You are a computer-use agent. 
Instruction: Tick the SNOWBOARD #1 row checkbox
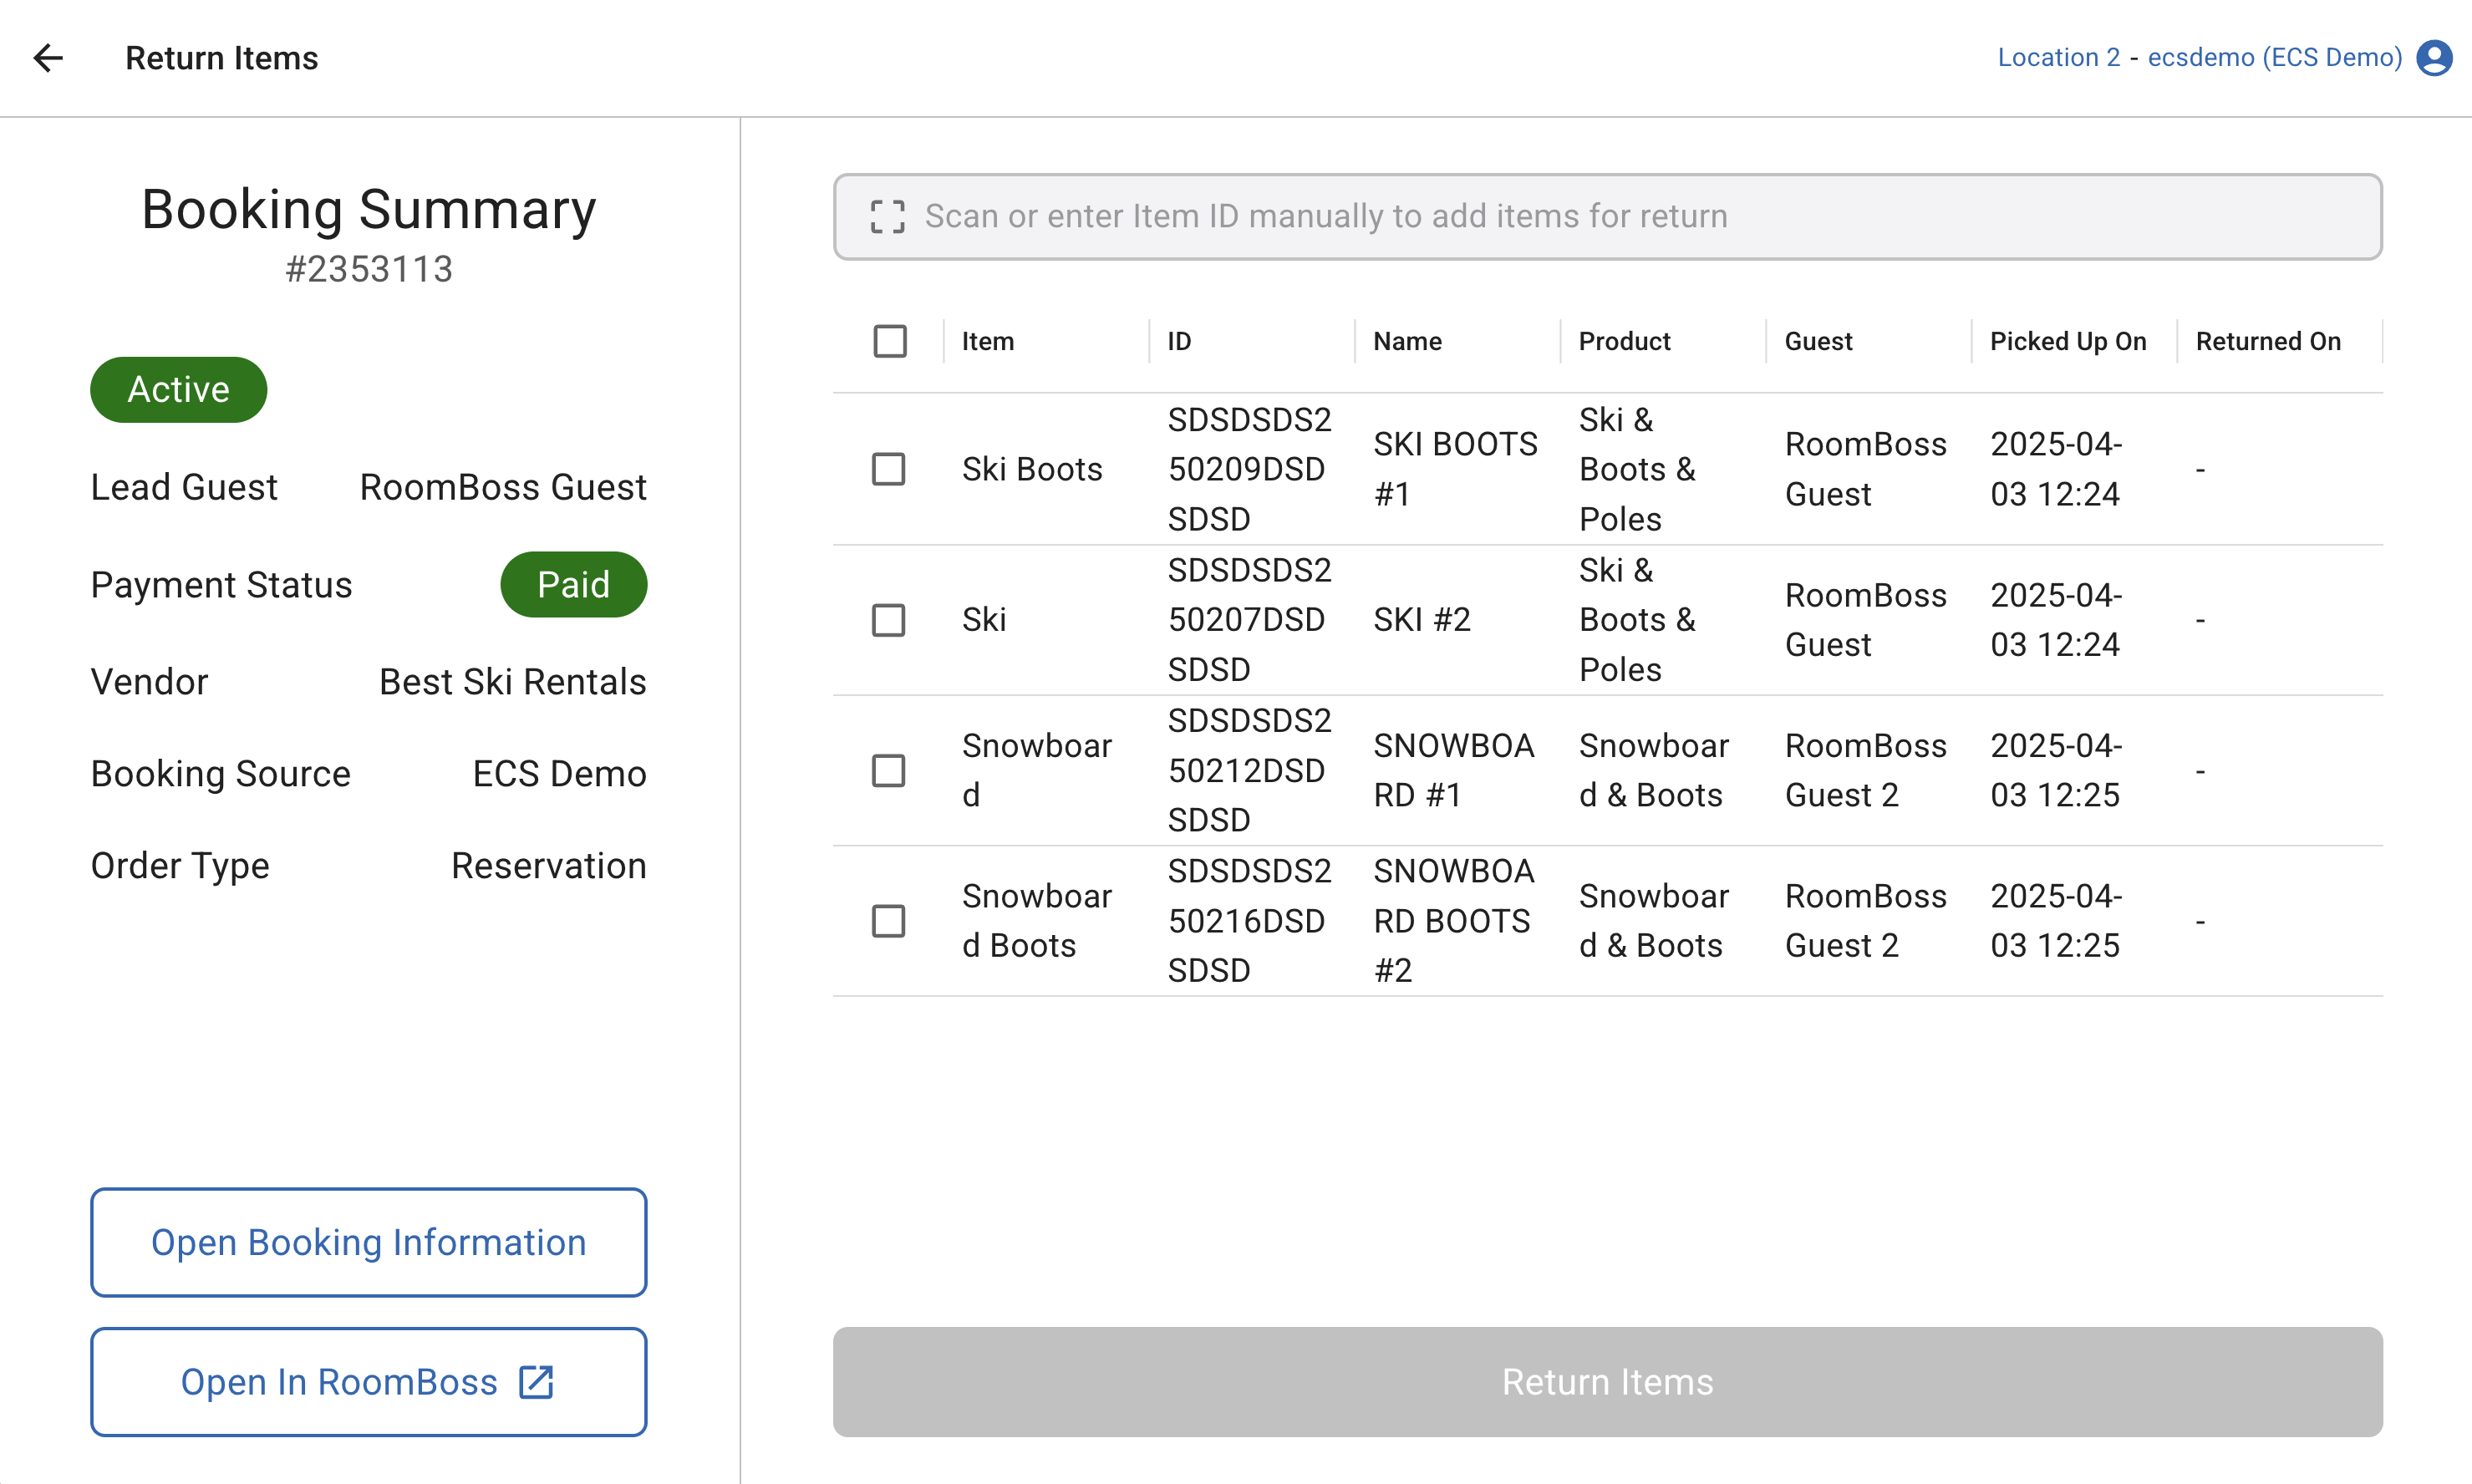coord(888,771)
